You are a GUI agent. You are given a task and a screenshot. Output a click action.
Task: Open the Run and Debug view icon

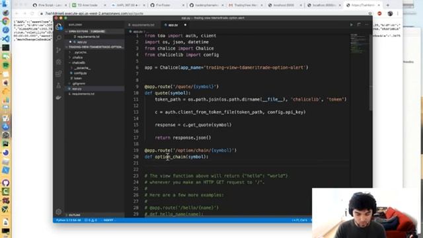pyautogui.click(x=59, y=61)
